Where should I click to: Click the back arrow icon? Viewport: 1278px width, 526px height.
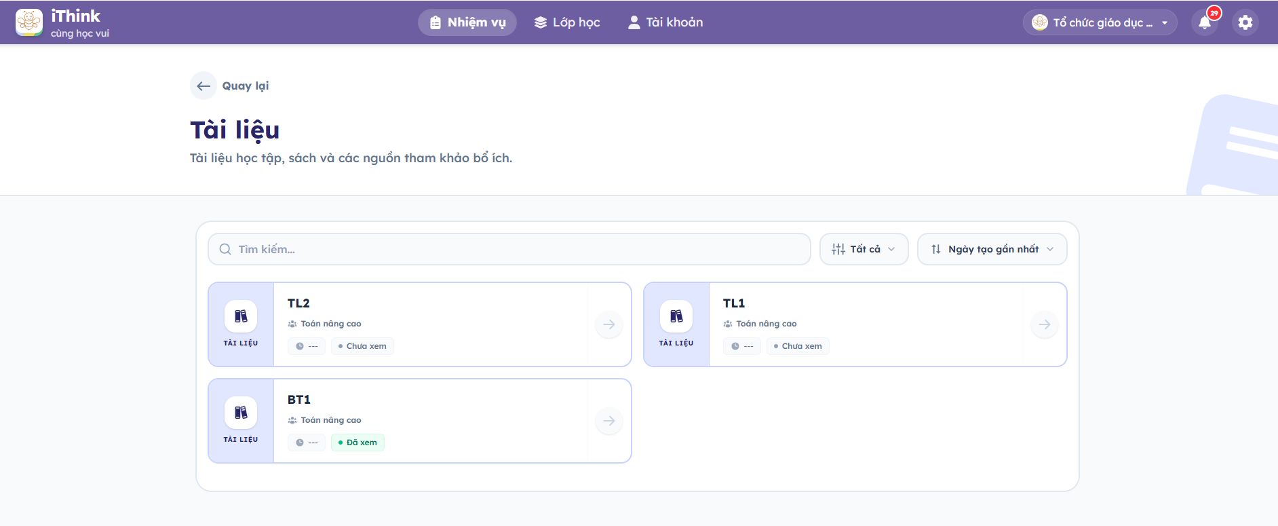click(x=204, y=86)
